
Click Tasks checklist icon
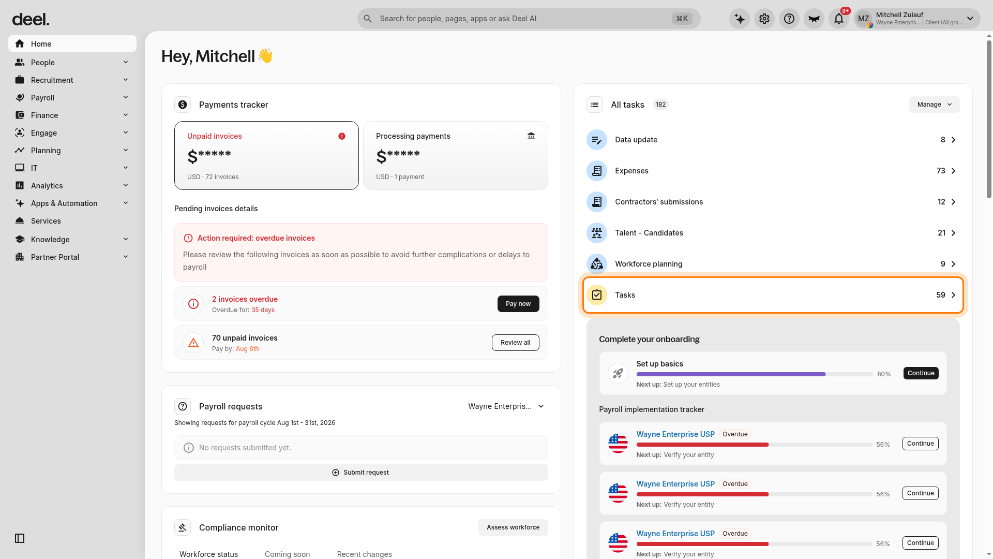click(597, 295)
